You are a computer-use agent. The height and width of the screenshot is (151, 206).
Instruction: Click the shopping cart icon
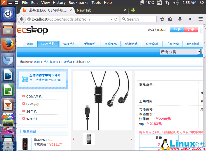[25, 79]
